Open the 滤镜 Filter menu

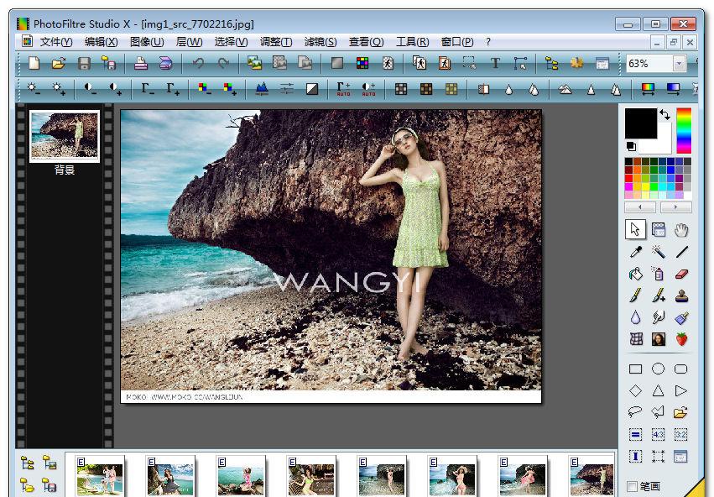[x=321, y=42]
